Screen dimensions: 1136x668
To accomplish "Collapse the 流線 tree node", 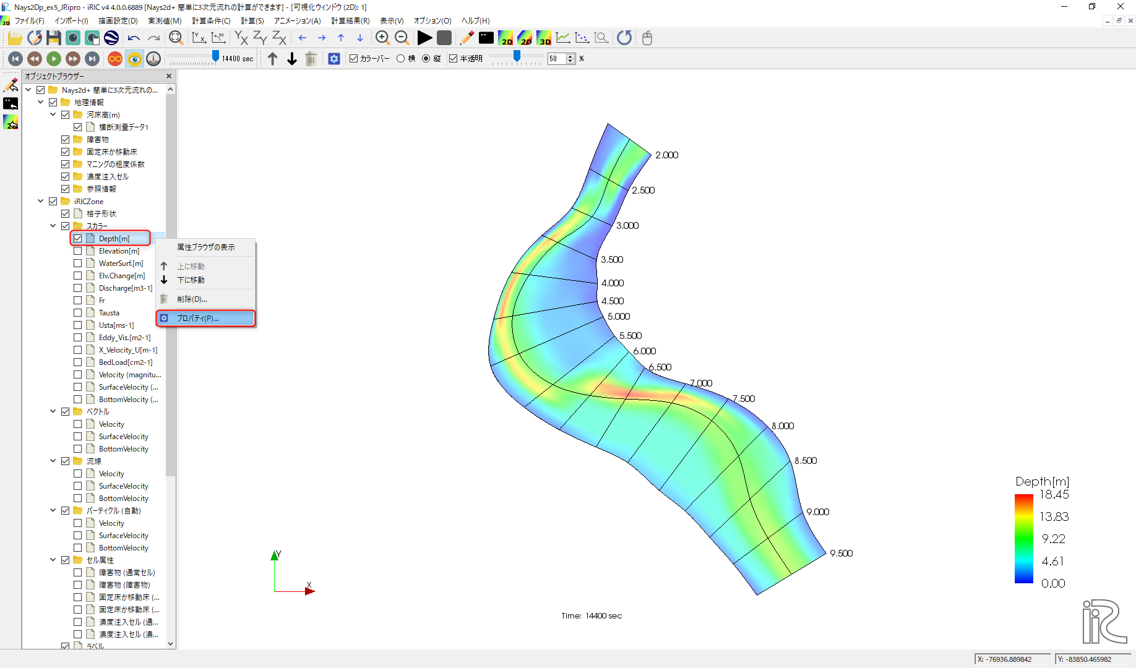I will point(53,461).
